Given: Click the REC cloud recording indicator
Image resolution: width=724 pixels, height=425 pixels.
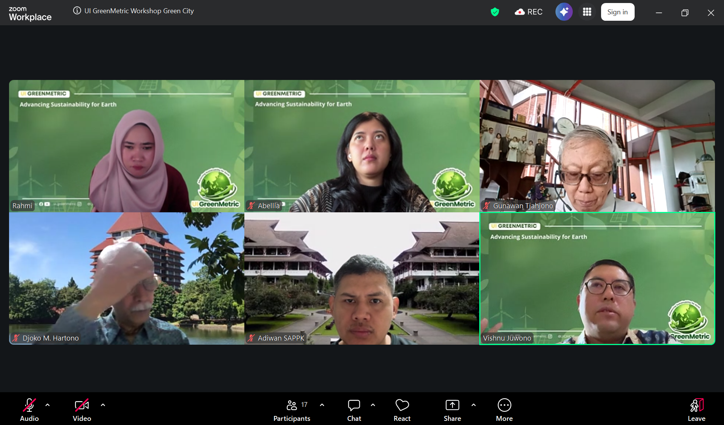Looking at the screenshot, I should coord(529,12).
